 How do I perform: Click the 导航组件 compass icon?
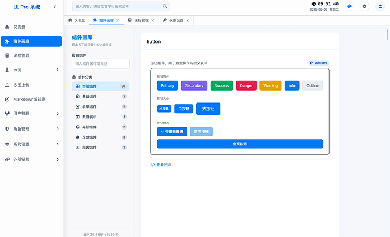point(77,127)
